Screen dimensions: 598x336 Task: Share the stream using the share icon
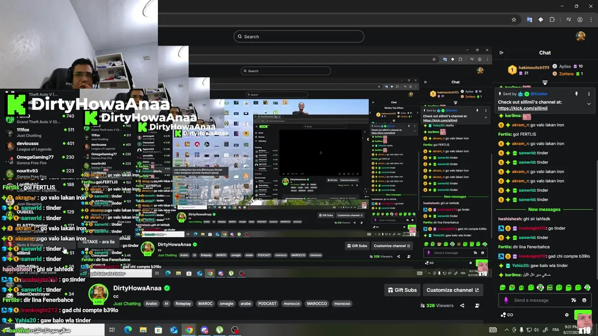462,306
